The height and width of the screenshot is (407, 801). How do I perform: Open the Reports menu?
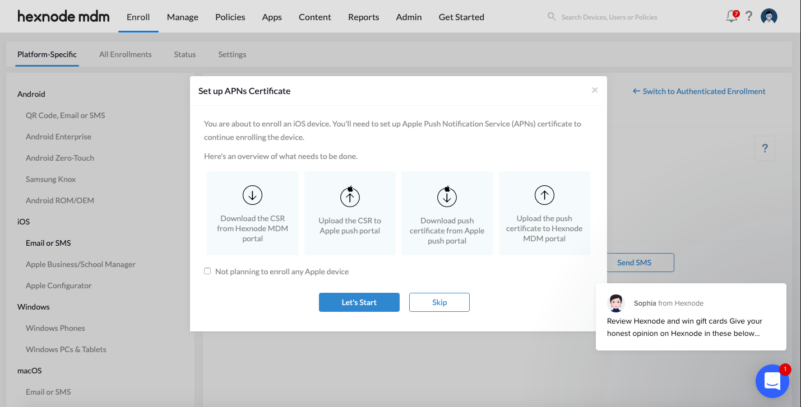pyautogui.click(x=364, y=17)
